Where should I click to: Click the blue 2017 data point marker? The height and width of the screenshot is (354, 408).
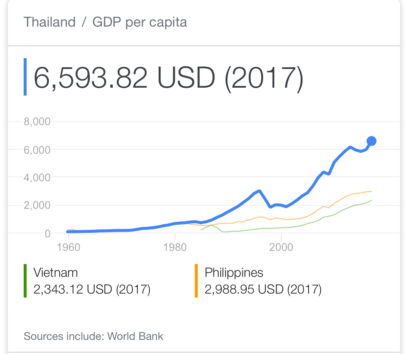pyautogui.click(x=371, y=141)
